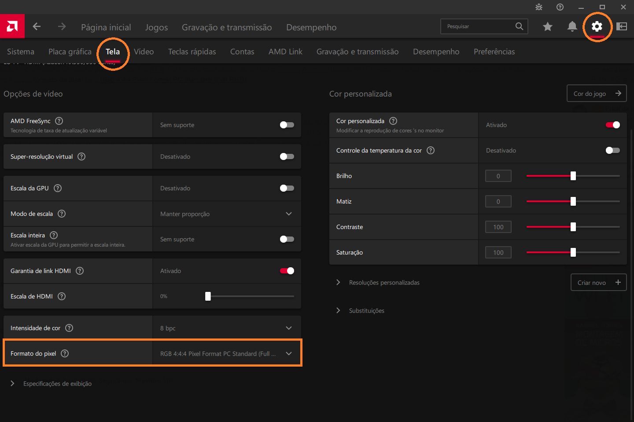Show help for Escala de HDMI

click(62, 296)
